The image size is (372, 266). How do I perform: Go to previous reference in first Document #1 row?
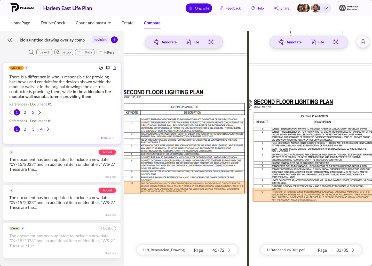(x=11, y=112)
